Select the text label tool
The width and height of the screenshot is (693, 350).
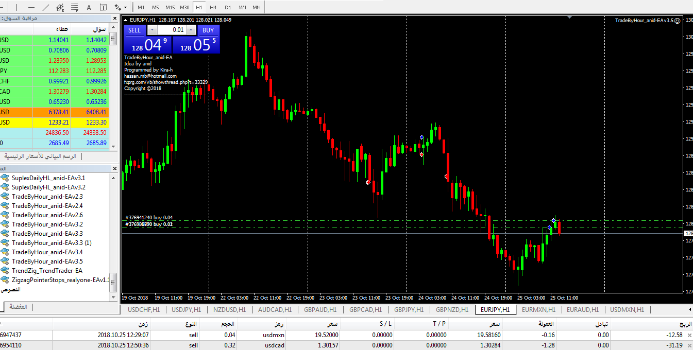click(104, 8)
